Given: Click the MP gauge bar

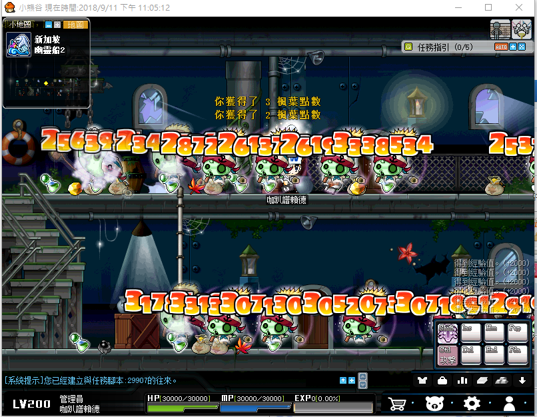Looking at the screenshot, I should click(255, 408).
